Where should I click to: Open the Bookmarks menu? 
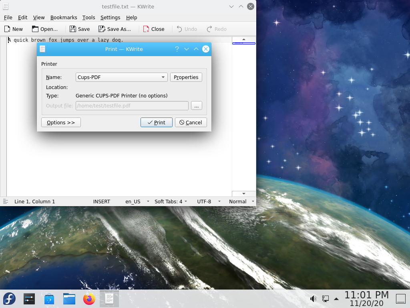64,17
